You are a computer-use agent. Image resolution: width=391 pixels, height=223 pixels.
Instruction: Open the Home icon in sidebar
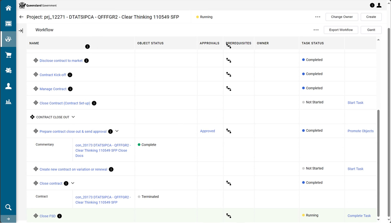click(8, 8)
